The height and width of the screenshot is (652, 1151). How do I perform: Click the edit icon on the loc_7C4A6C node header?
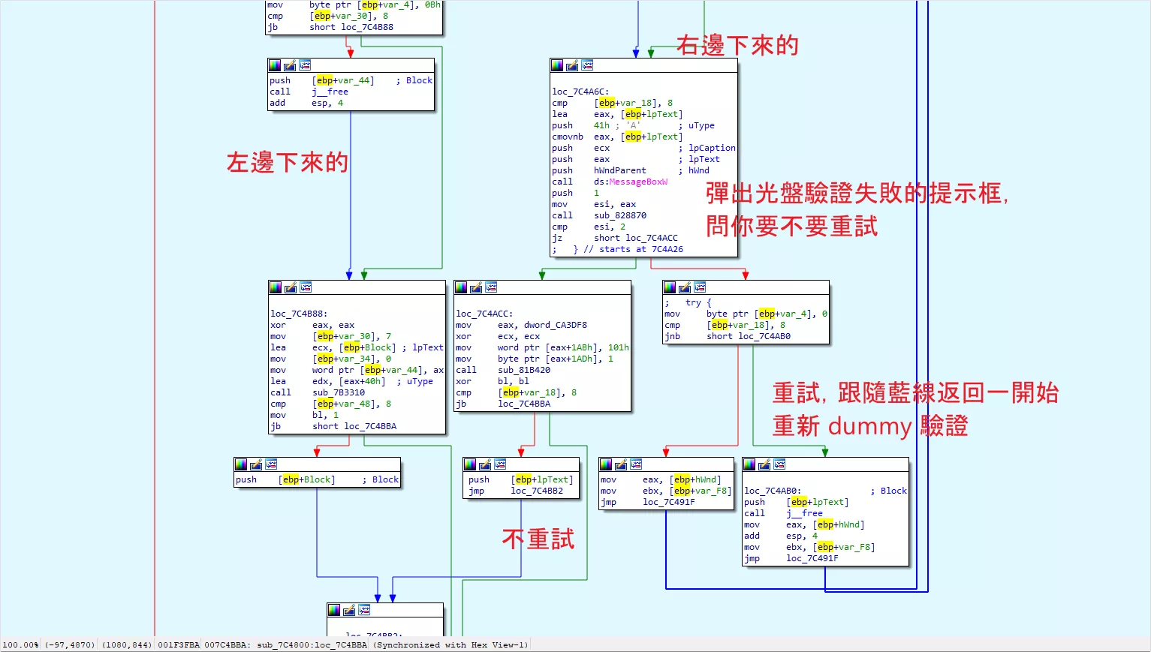[x=572, y=65]
